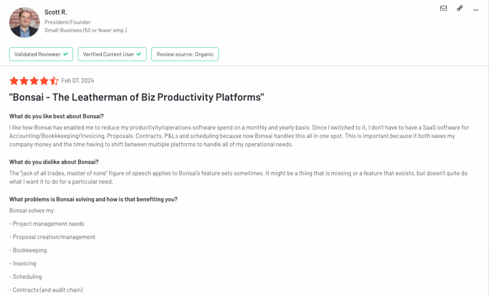Click the Validated Reviewer badge
Screen dimensions: 489x296
click(41, 54)
